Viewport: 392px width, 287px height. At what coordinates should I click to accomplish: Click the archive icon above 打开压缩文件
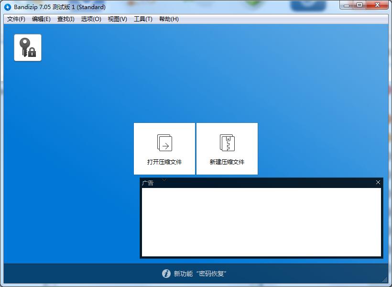pos(164,142)
